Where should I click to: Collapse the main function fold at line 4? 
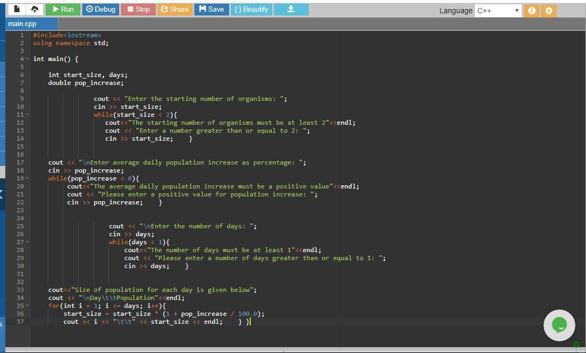[x=27, y=59]
